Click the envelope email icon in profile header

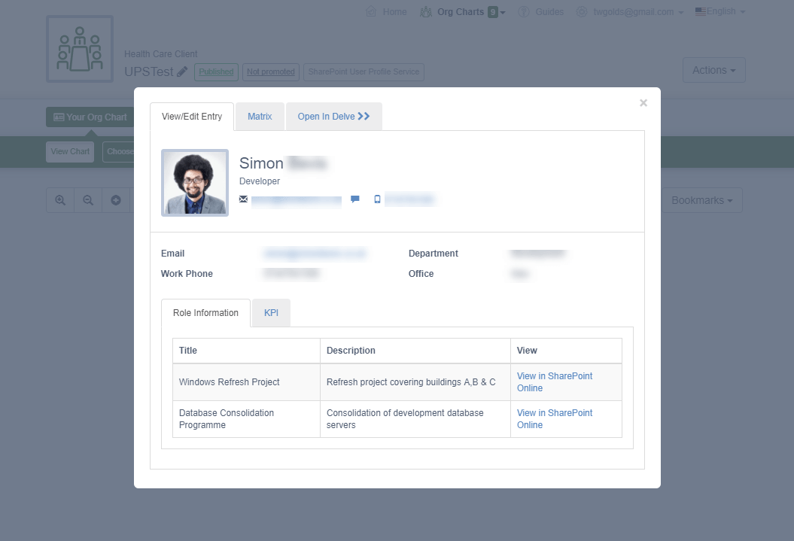(243, 199)
